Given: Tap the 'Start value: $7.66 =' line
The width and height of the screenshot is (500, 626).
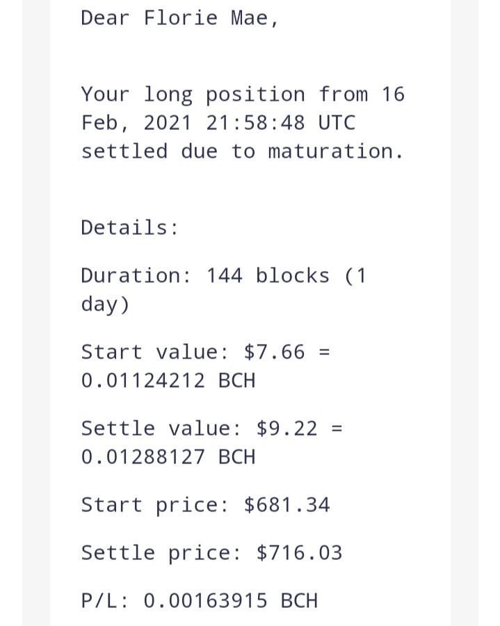Looking at the screenshot, I should pos(206,352).
